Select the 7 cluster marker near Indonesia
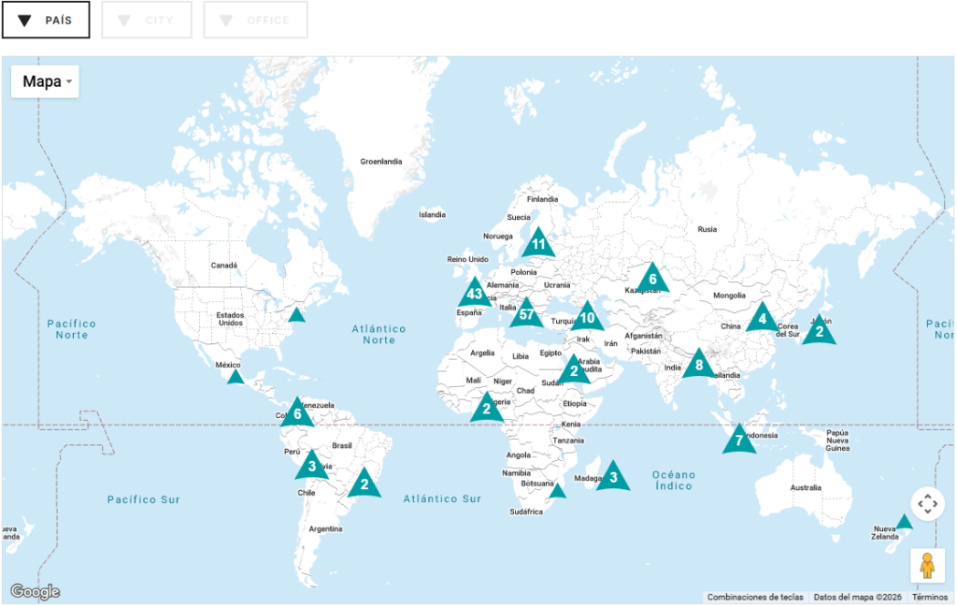Screen dimensions: 957x606 click(x=739, y=440)
